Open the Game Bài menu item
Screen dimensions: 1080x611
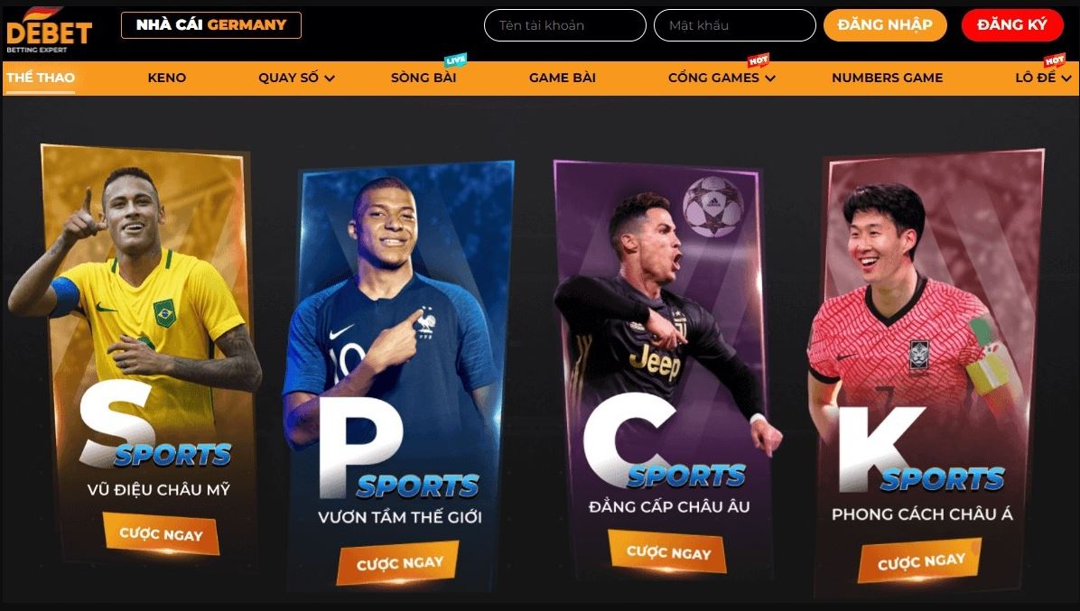(562, 78)
